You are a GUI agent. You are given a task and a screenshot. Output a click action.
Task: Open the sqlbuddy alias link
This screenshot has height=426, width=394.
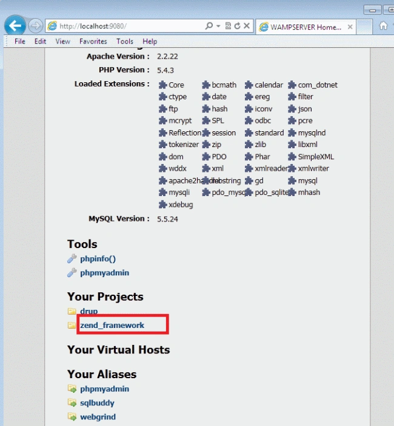point(97,403)
